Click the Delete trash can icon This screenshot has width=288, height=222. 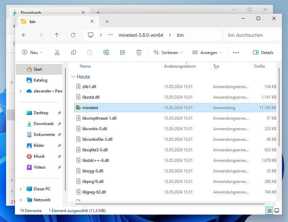(139, 52)
